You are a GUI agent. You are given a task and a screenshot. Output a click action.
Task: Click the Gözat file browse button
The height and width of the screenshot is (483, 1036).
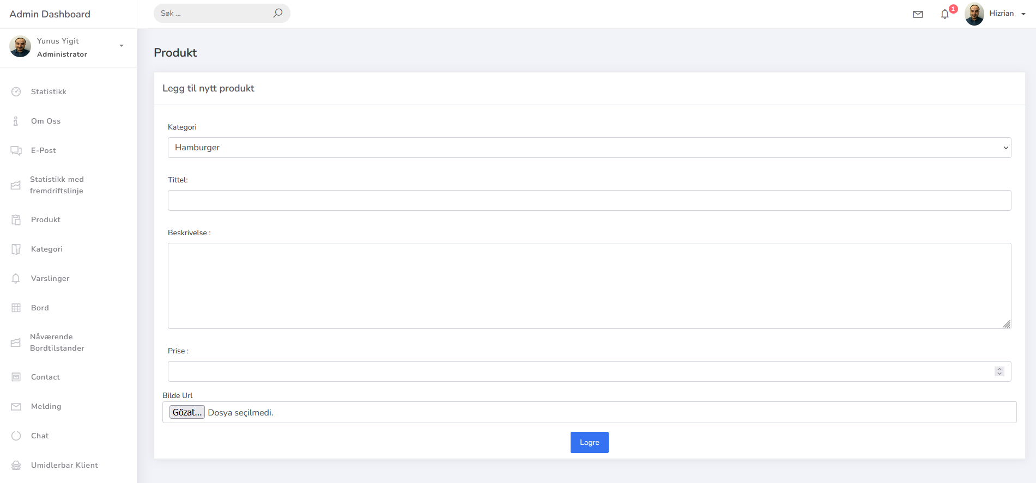[x=187, y=412]
